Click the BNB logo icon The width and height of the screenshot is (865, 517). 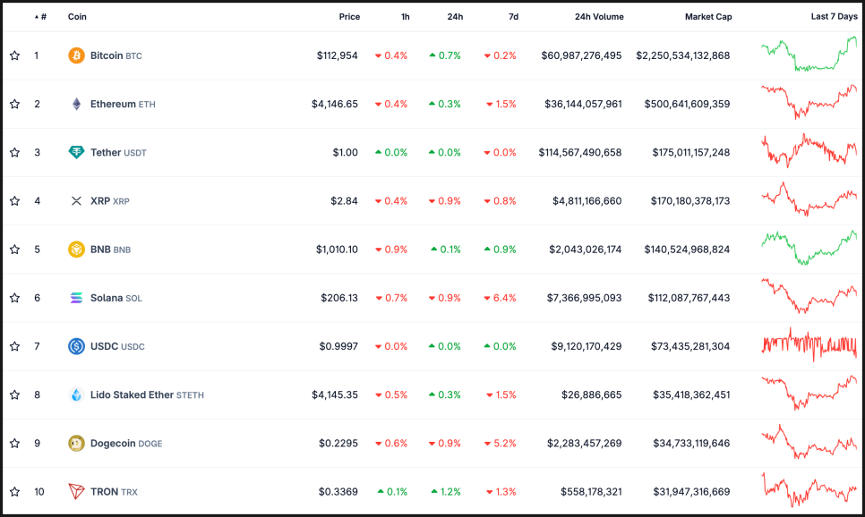[x=76, y=250]
